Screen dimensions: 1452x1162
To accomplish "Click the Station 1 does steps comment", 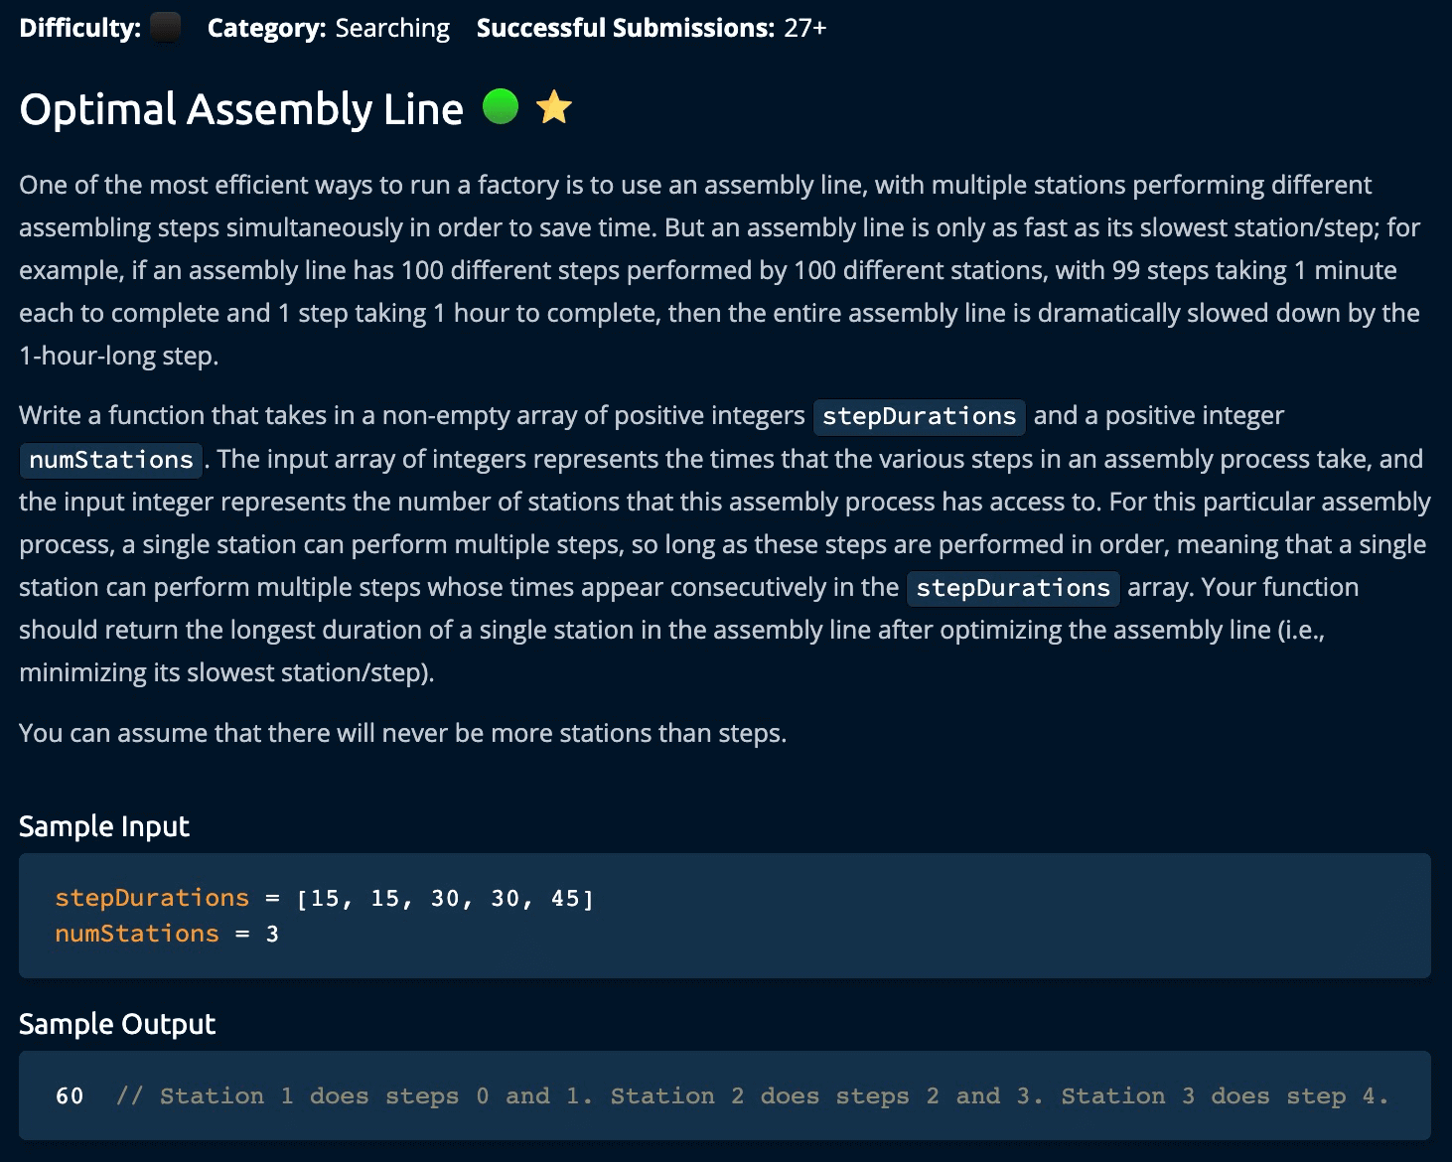I will click(x=752, y=1096).
